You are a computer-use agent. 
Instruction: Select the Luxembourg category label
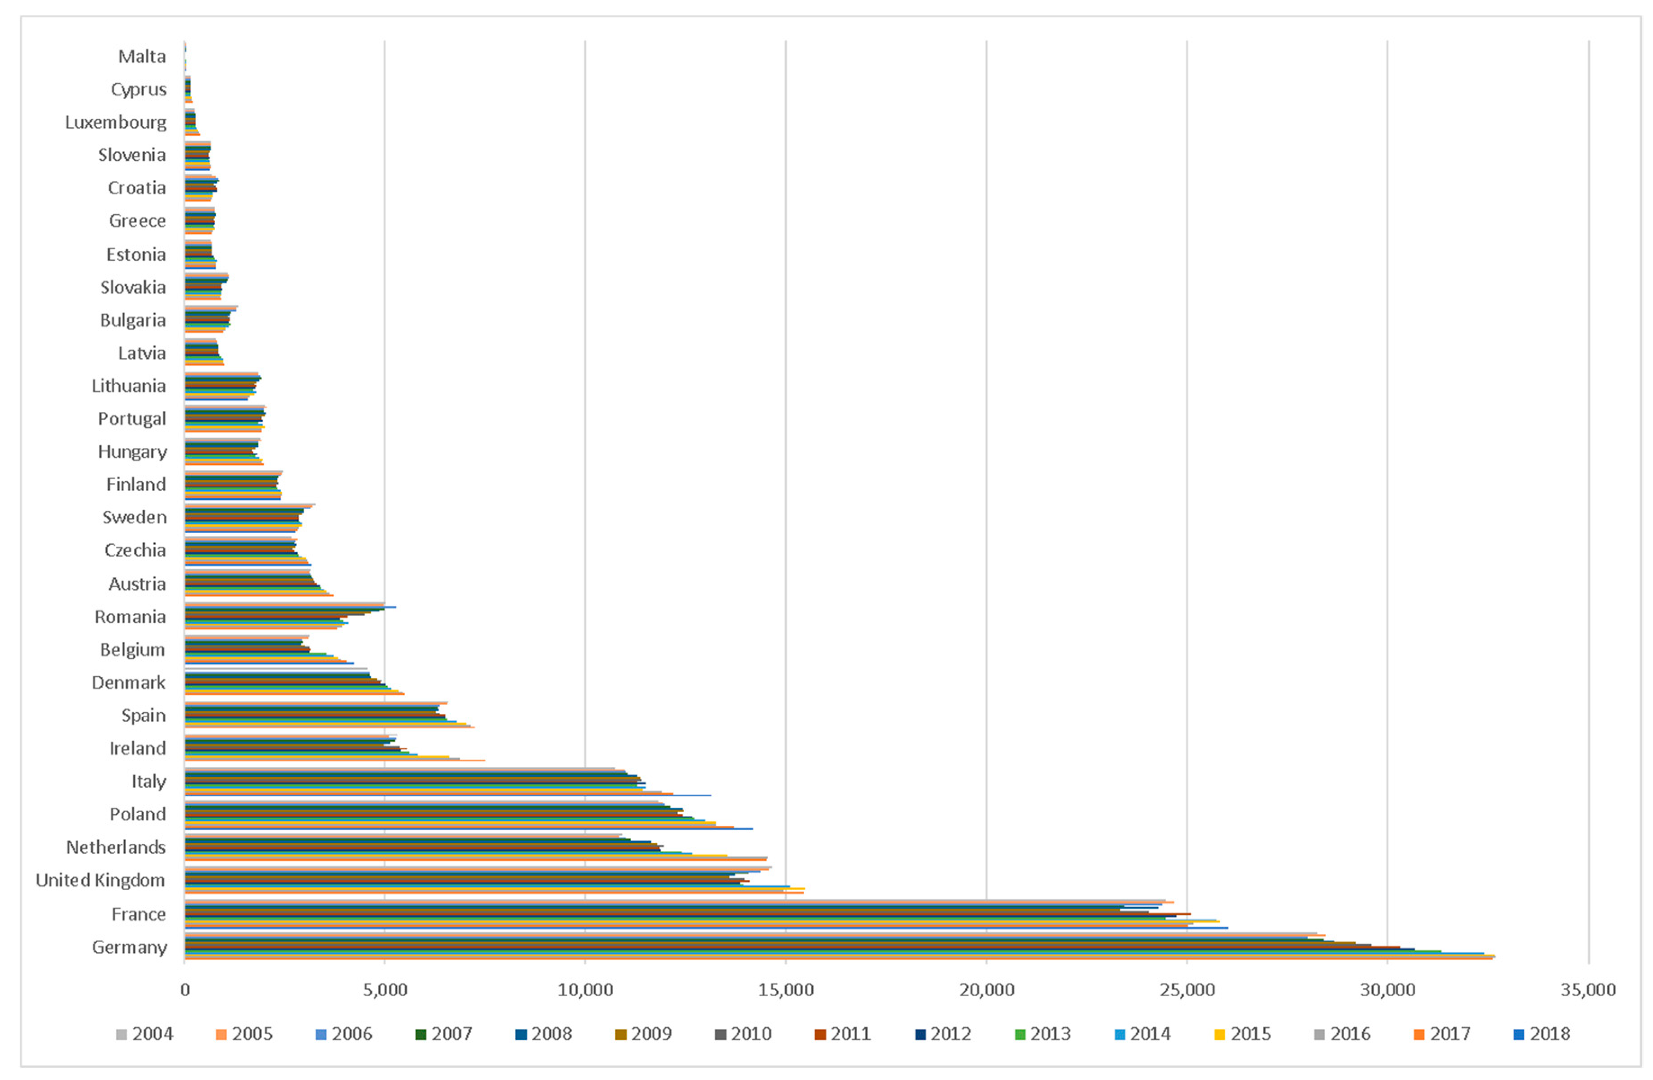pos(115,122)
